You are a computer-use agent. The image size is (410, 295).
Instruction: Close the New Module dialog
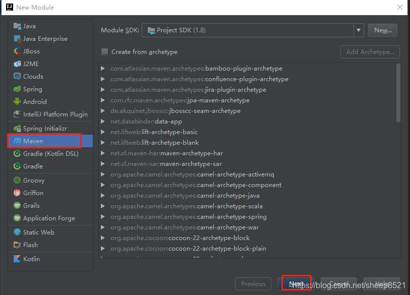click(400, 7)
